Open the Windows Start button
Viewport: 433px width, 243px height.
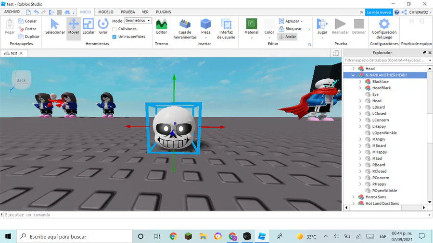(x=8, y=236)
